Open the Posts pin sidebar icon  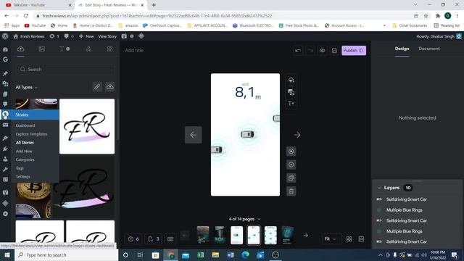(5, 73)
